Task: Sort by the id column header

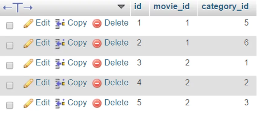Action: (x=138, y=7)
